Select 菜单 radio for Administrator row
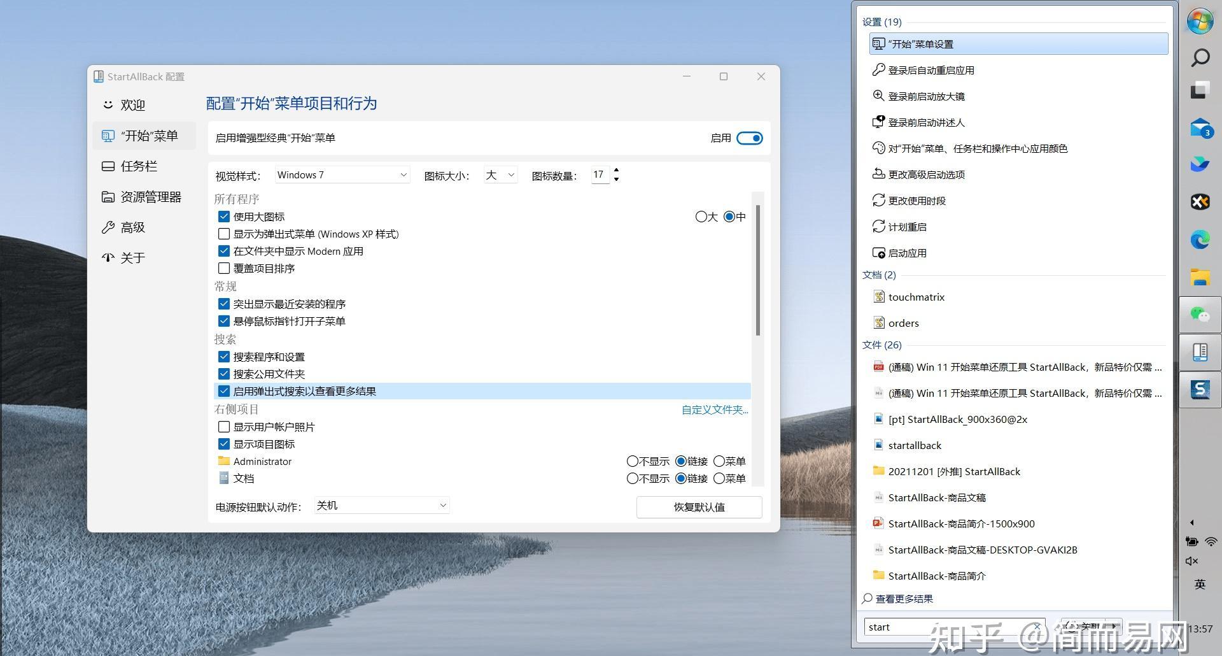1222x656 pixels. [719, 461]
